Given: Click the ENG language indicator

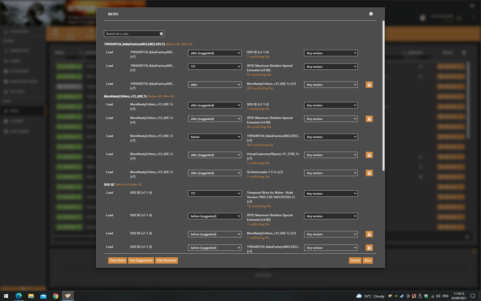Looking at the screenshot, I should click(x=445, y=296).
